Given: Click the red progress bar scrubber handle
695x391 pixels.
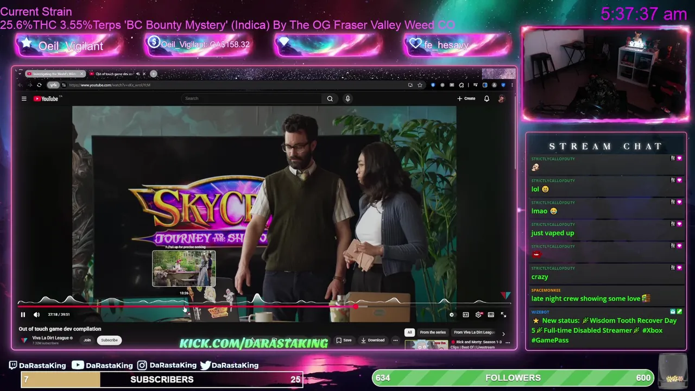Looking at the screenshot, I should [x=356, y=306].
